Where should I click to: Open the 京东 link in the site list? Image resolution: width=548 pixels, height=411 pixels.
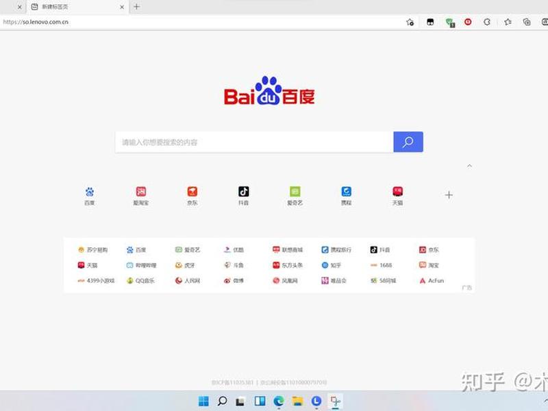[x=429, y=249]
